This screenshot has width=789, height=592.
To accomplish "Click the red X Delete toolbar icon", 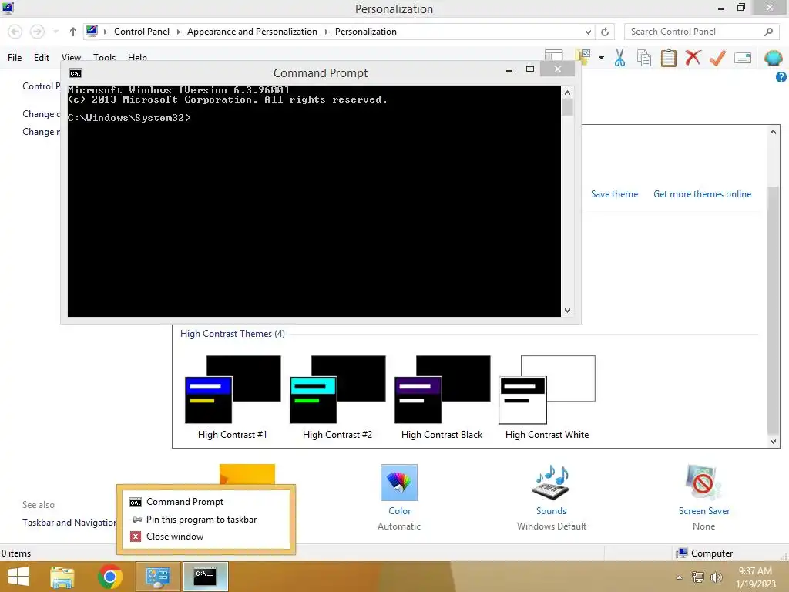I will (693, 57).
